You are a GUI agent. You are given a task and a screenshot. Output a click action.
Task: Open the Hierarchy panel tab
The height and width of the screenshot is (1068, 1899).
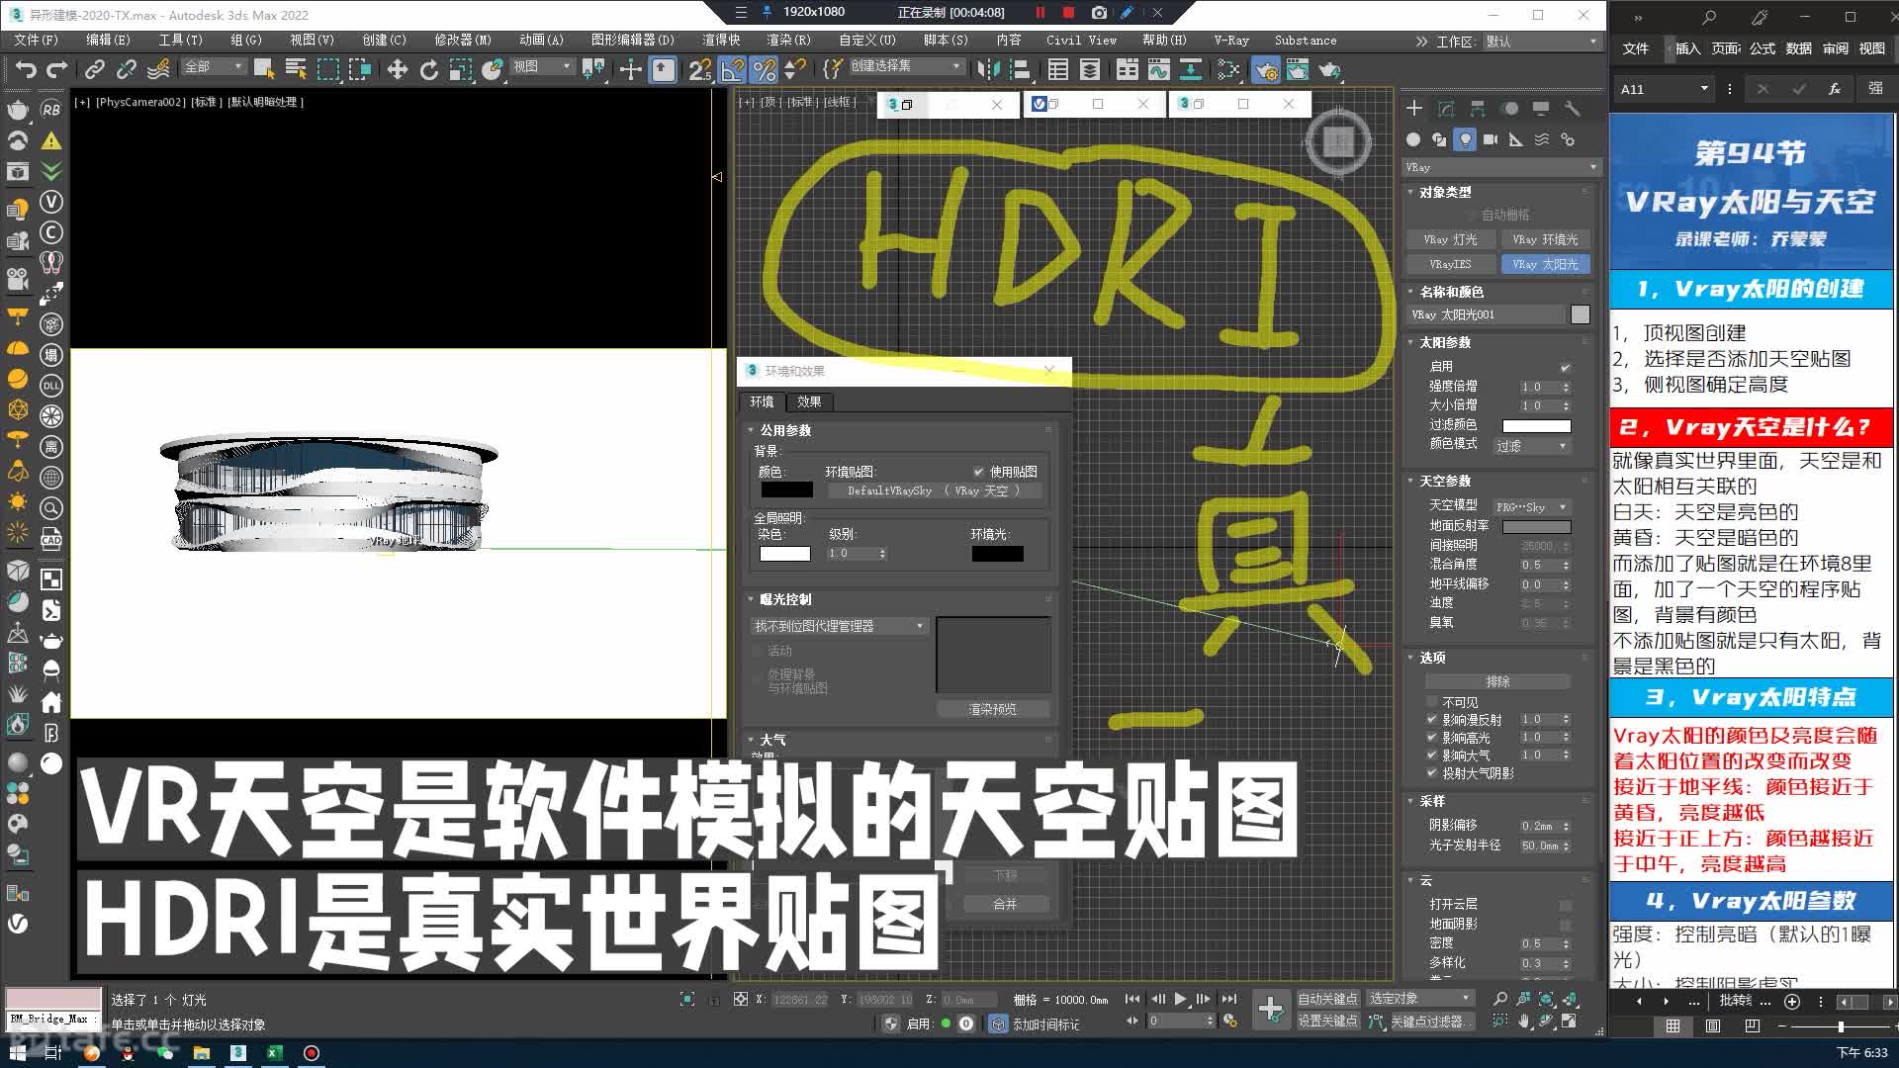pos(1478,109)
